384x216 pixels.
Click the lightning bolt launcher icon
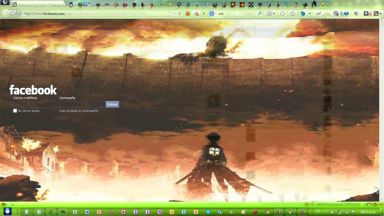tap(170, 4)
